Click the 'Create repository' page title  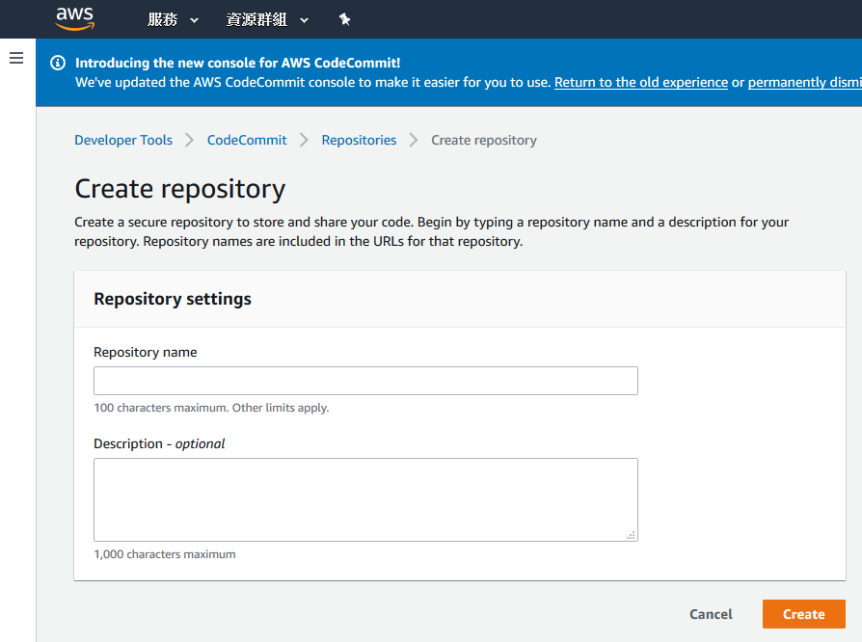tap(179, 189)
